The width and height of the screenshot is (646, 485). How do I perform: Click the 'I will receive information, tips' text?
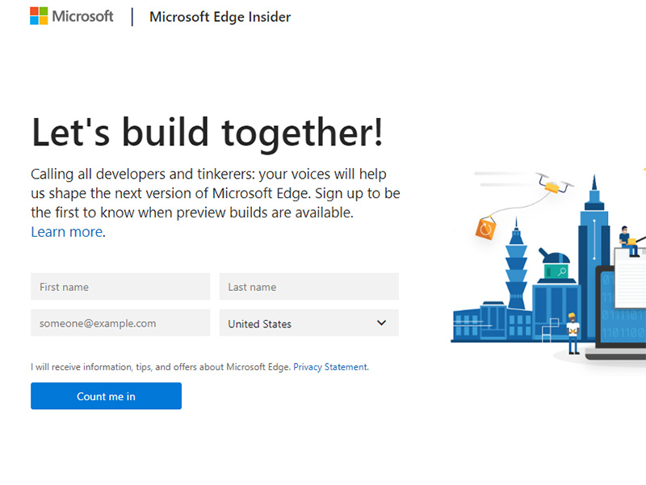[x=161, y=367]
